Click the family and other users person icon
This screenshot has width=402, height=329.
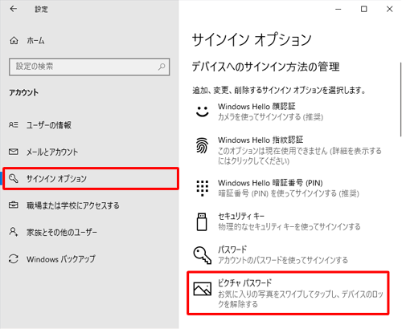(x=14, y=232)
